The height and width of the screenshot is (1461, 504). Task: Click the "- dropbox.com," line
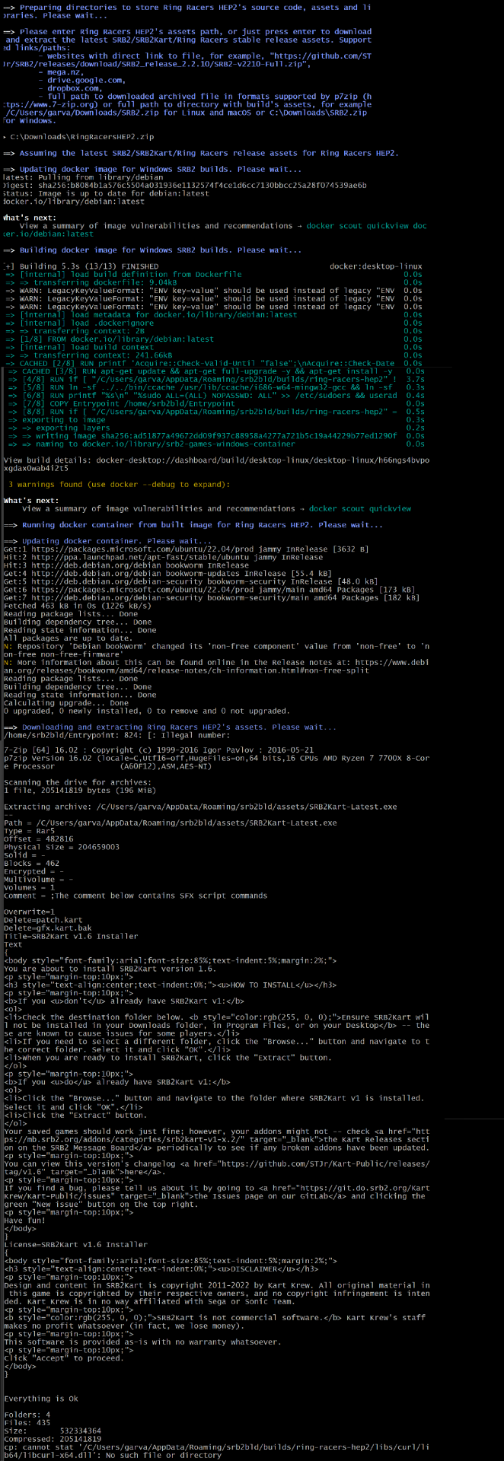(69, 88)
